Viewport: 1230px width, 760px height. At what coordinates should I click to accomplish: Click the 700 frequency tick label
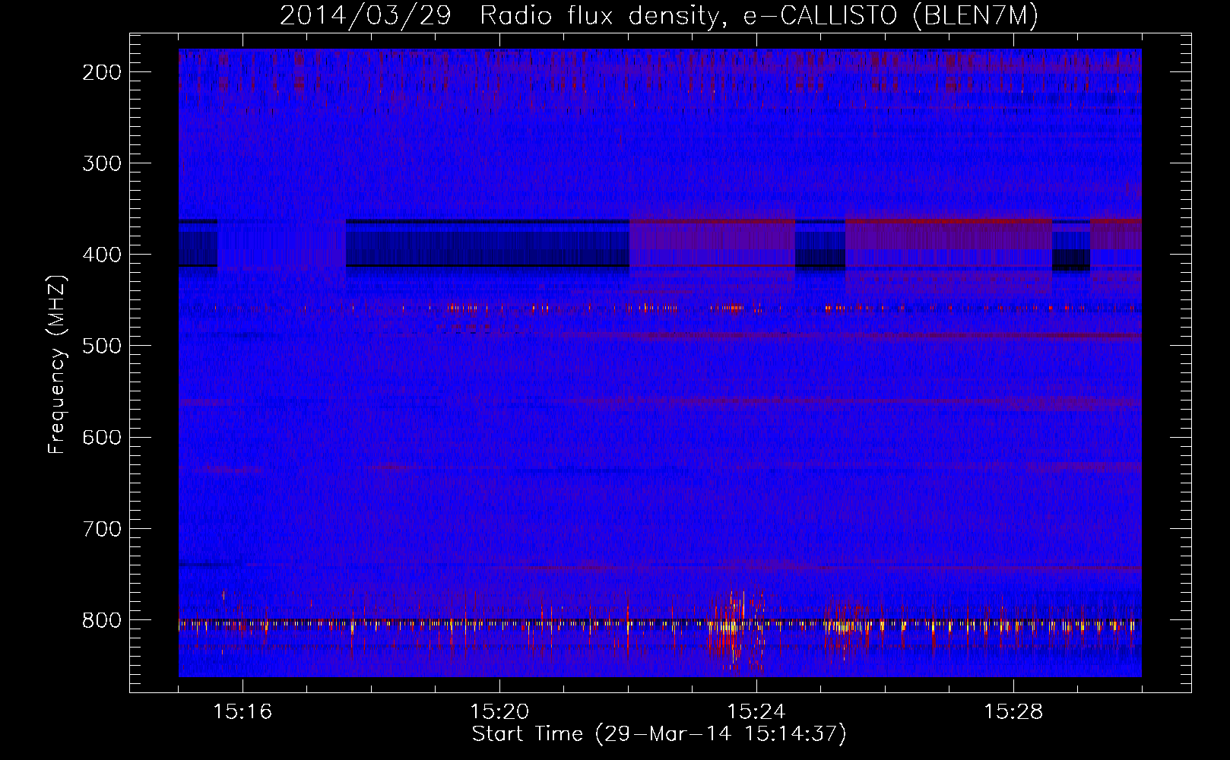point(101,528)
